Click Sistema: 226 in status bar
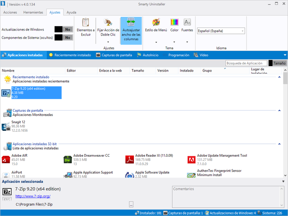Image resolution: width=288 pixels, height=216 pixels. pyautogui.click(x=270, y=213)
